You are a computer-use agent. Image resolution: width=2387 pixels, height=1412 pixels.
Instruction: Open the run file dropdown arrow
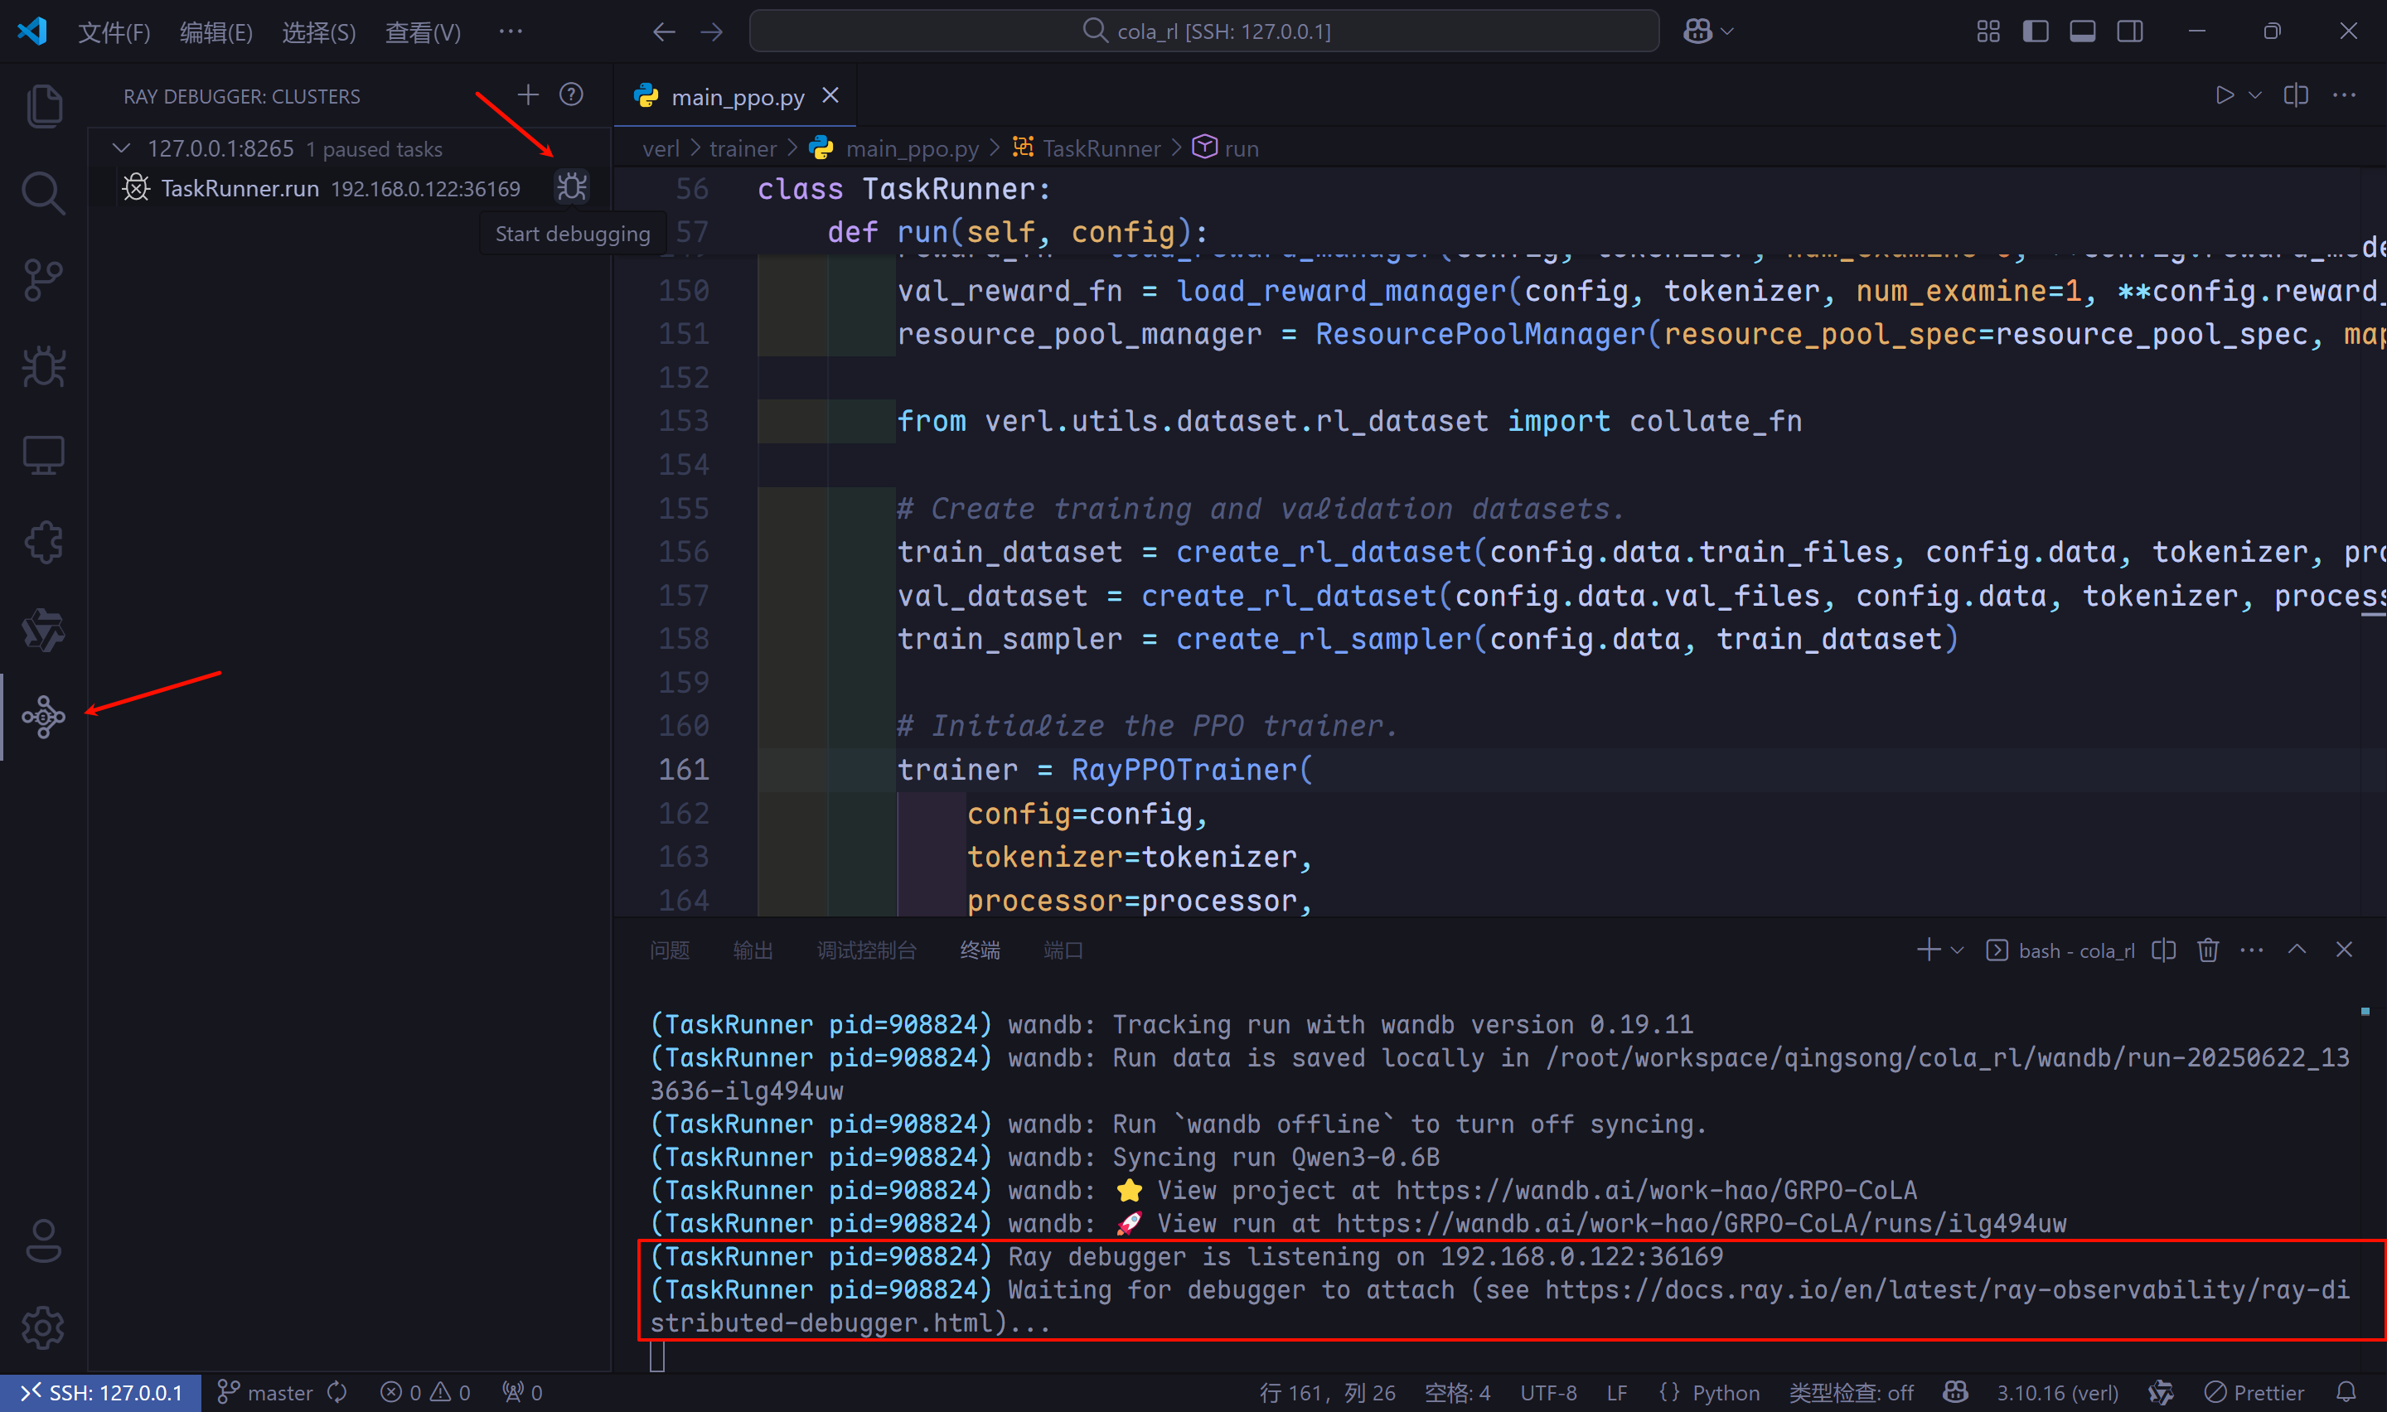pos(2254,95)
